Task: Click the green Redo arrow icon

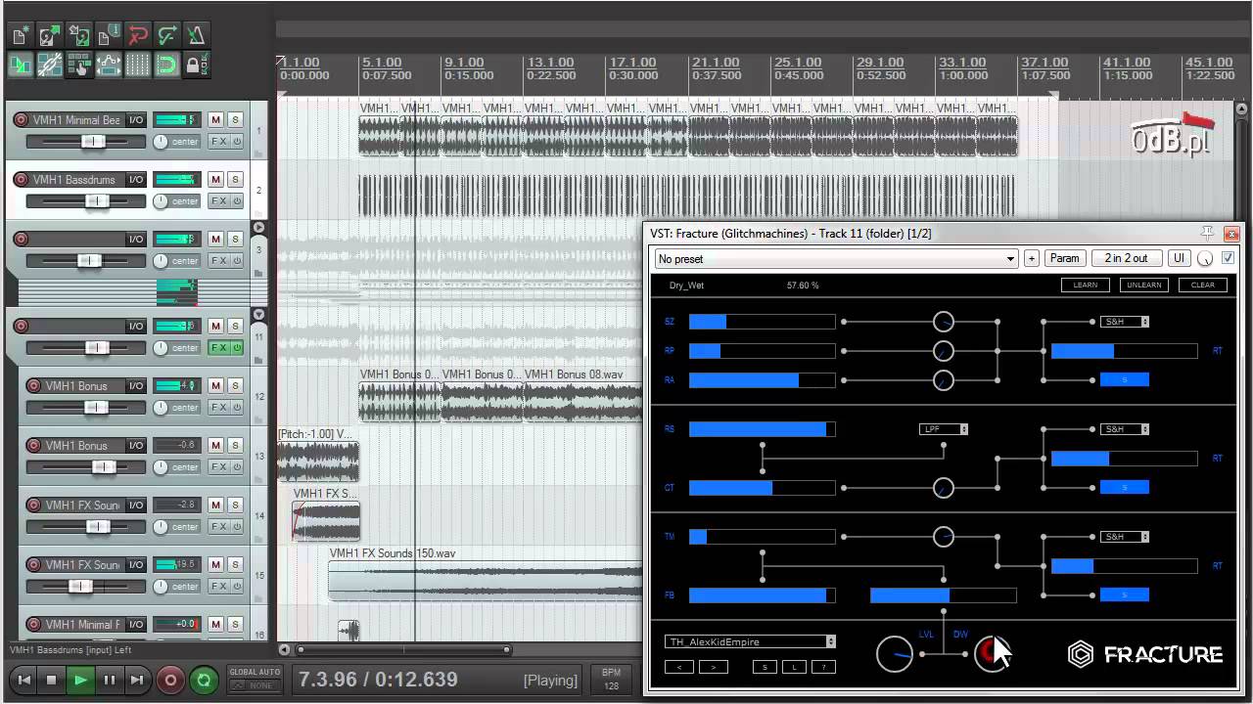Action: (x=167, y=37)
